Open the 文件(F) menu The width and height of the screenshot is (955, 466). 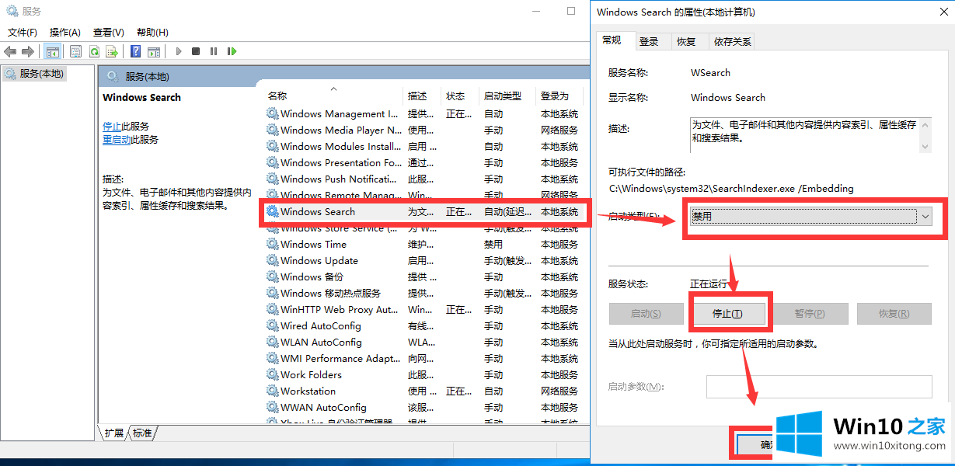(23, 33)
